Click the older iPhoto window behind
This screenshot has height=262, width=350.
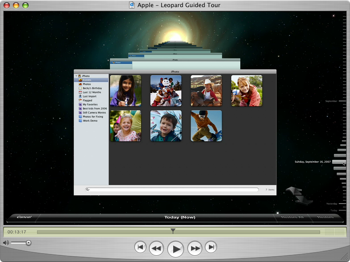pyautogui.click(x=175, y=64)
